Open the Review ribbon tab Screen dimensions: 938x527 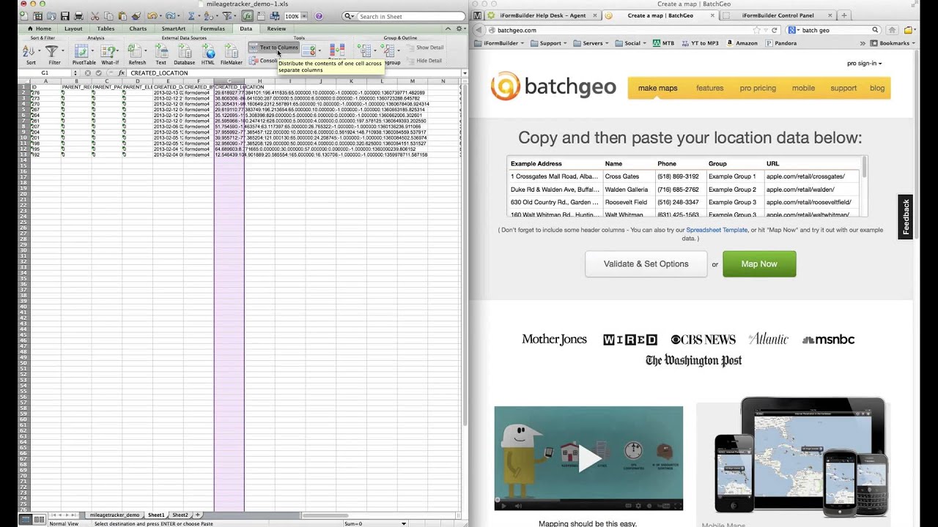coord(276,29)
